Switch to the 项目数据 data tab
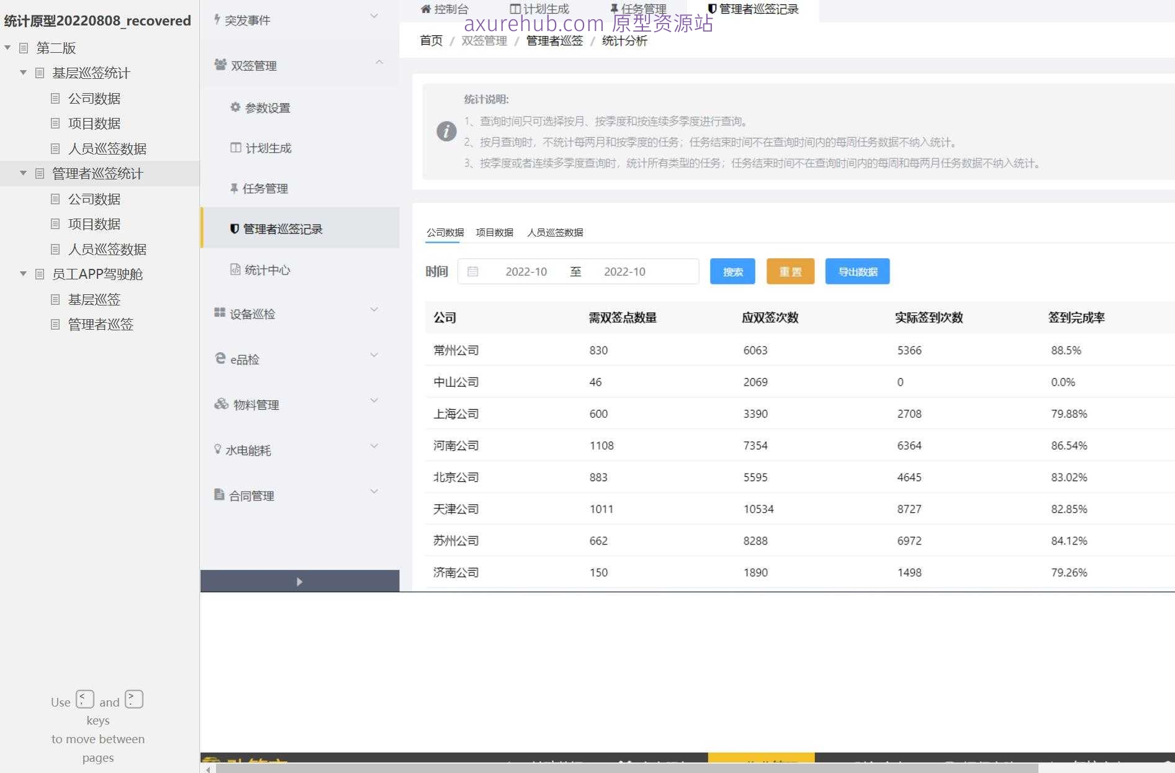1175x773 pixels. [495, 232]
